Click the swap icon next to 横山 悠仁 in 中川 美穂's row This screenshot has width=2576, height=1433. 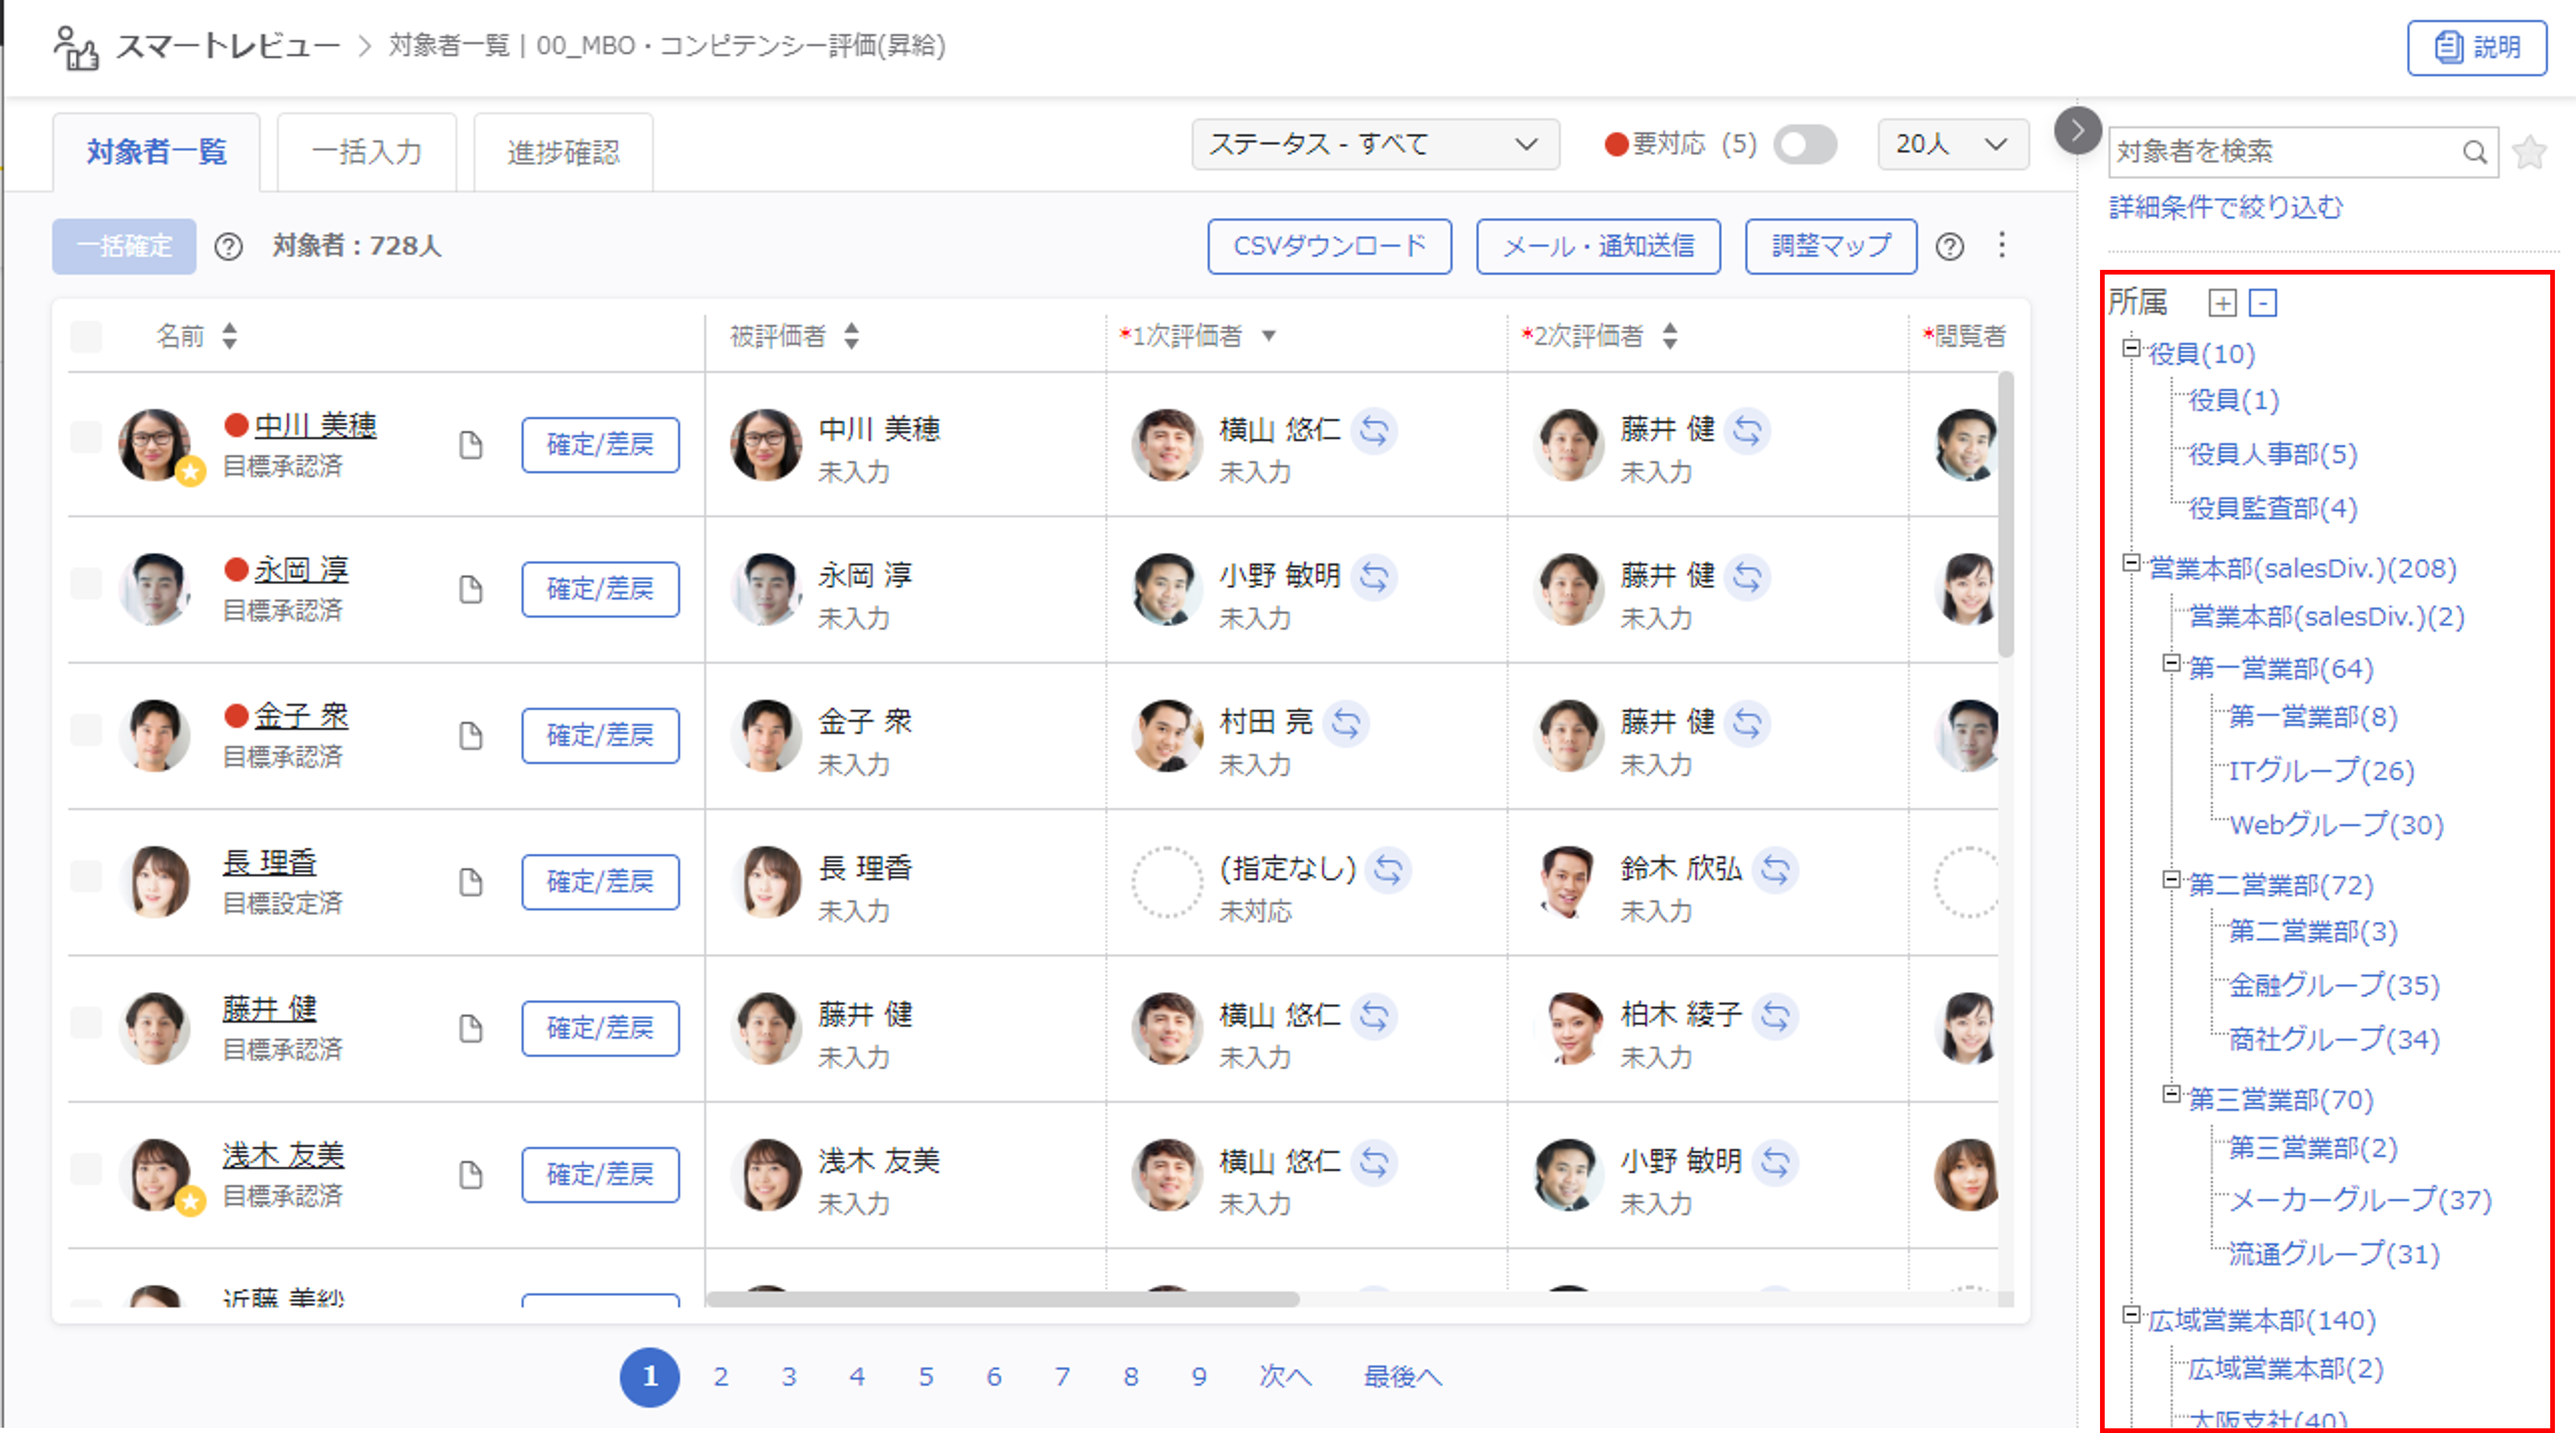point(1374,431)
